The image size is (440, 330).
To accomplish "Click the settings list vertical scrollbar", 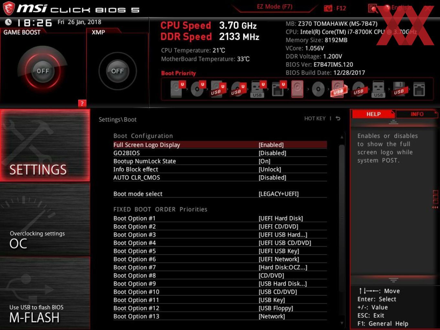I will 342,219.
